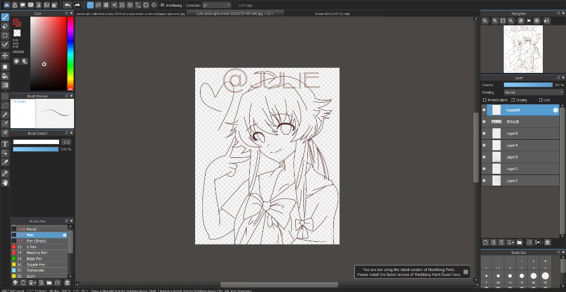
Task: Click the Redo arrow in top toolbar
Action: (77, 5)
